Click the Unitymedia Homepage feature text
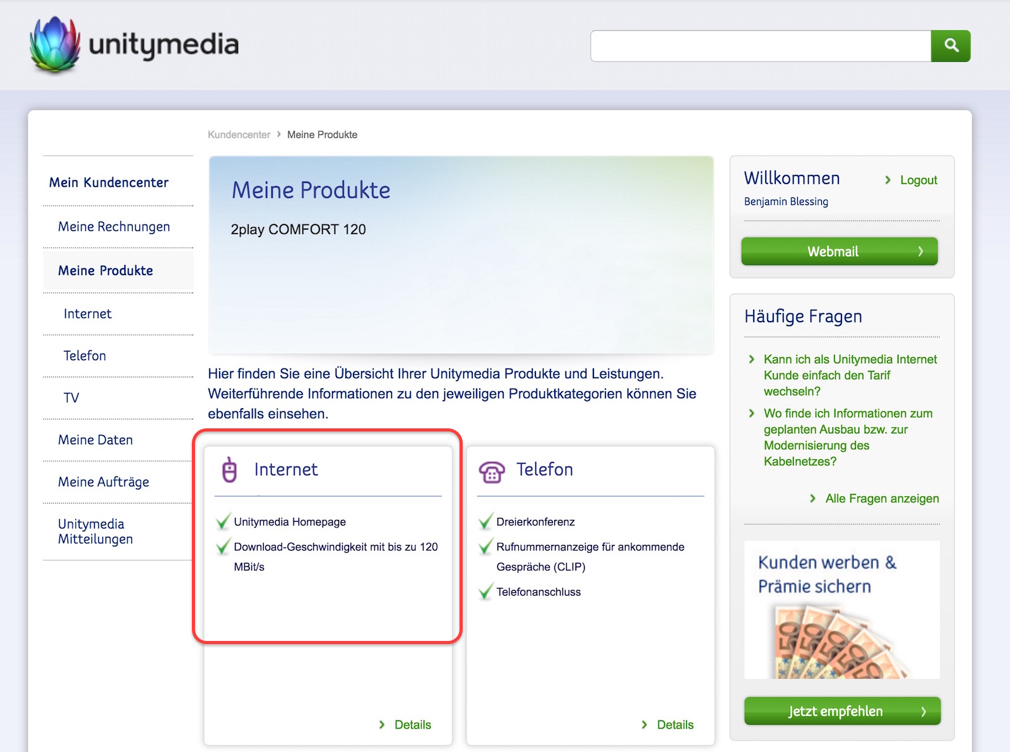Screen dimensions: 1010x752 click(290, 522)
